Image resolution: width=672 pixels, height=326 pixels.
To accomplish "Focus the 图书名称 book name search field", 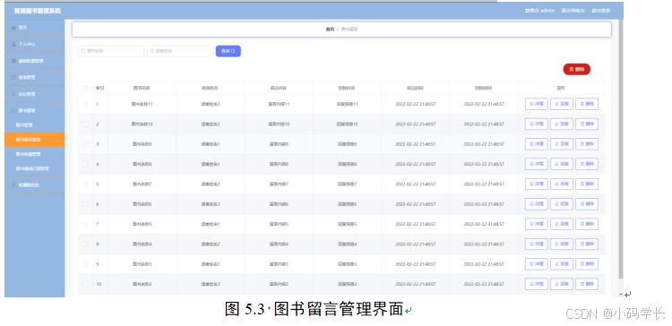I will (111, 51).
